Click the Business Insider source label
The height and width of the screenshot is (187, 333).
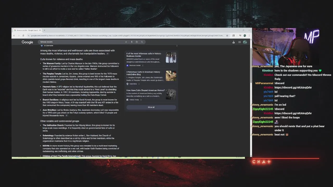click(135, 65)
